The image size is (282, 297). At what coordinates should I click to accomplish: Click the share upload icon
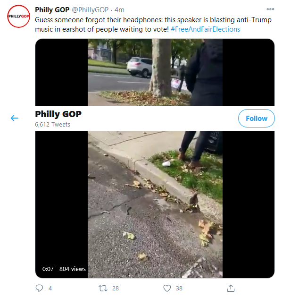(231, 288)
